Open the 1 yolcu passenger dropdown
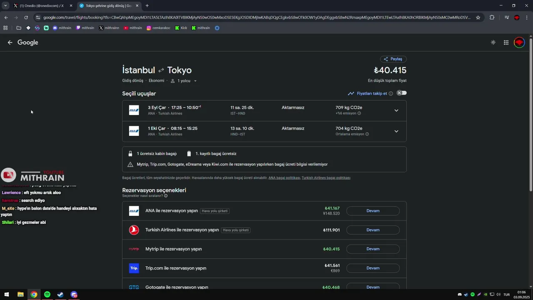This screenshot has height=300, width=533. pos(184,81)
